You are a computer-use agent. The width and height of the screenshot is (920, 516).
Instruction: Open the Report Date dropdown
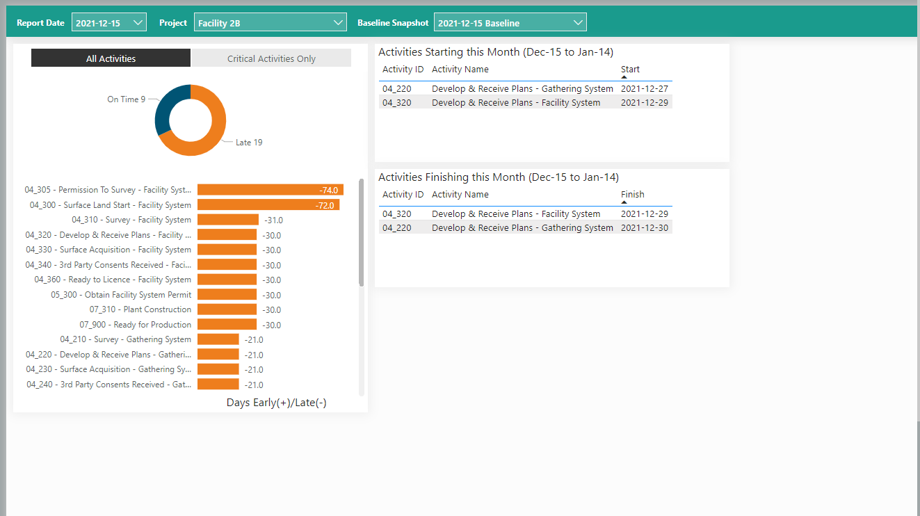(x=109, y=23)
